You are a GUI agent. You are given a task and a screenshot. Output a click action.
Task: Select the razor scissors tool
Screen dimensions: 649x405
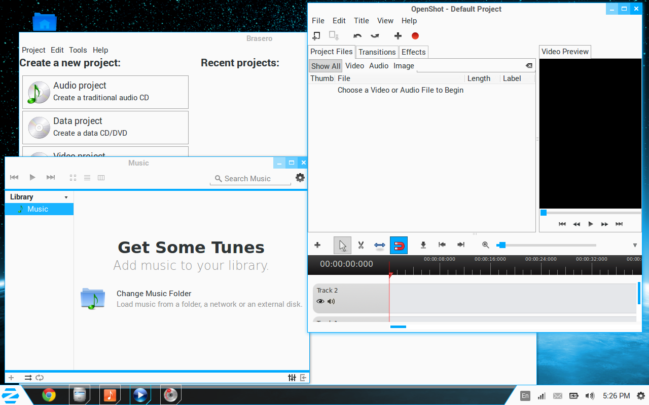tap(361, 246)
